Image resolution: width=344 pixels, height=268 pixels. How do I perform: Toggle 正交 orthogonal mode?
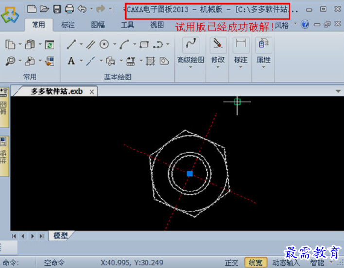pos(232,263)
